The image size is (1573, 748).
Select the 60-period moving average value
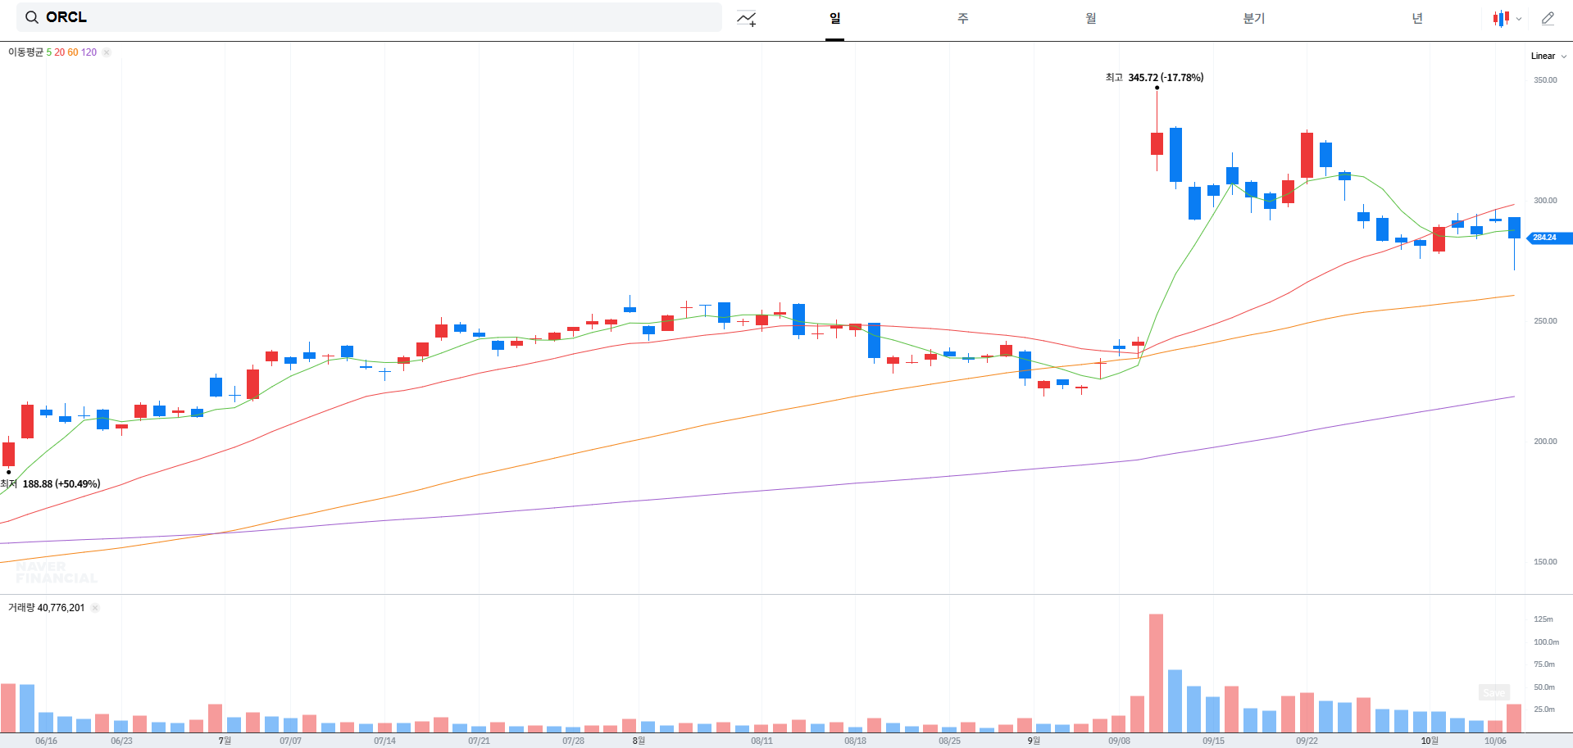(73, 52)
